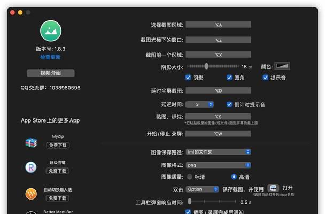Open the 双击 Option modifier dropdown

202,189
